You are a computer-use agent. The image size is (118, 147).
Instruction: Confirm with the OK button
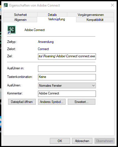click(60, 141)
